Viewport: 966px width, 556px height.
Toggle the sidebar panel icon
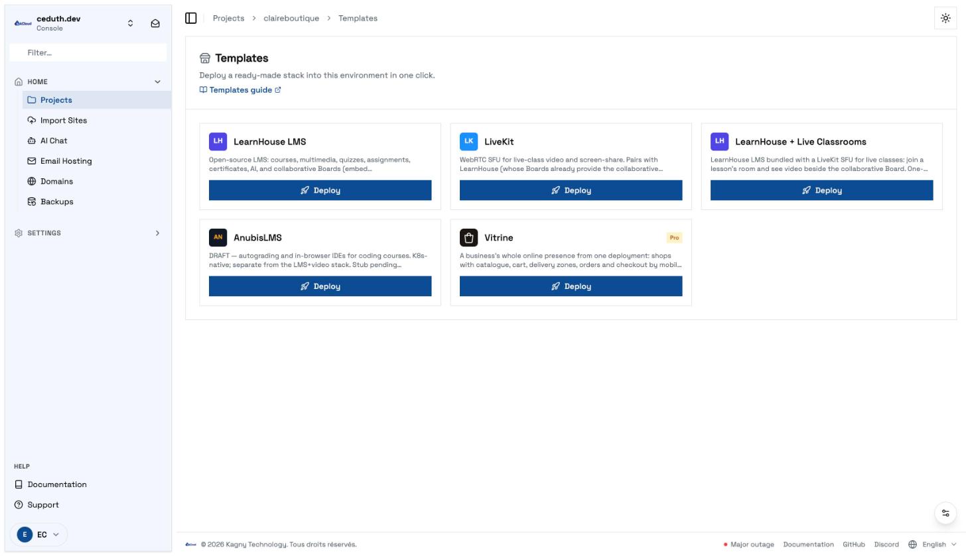coord(191,18)
